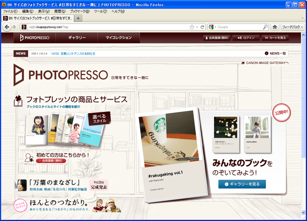Click the large PHOTOPRESSO header logo
Screen dimensions: 307x221
point(60,75)
